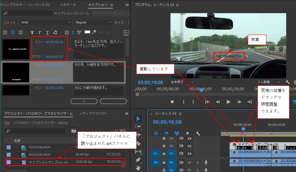Mute the A1 audio track
This screenshot has width=296, height=172.
click(189, 162)
